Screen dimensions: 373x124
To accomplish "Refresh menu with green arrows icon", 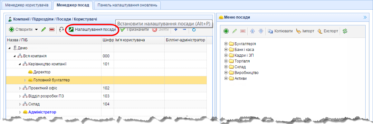I will tap(345, 31).
